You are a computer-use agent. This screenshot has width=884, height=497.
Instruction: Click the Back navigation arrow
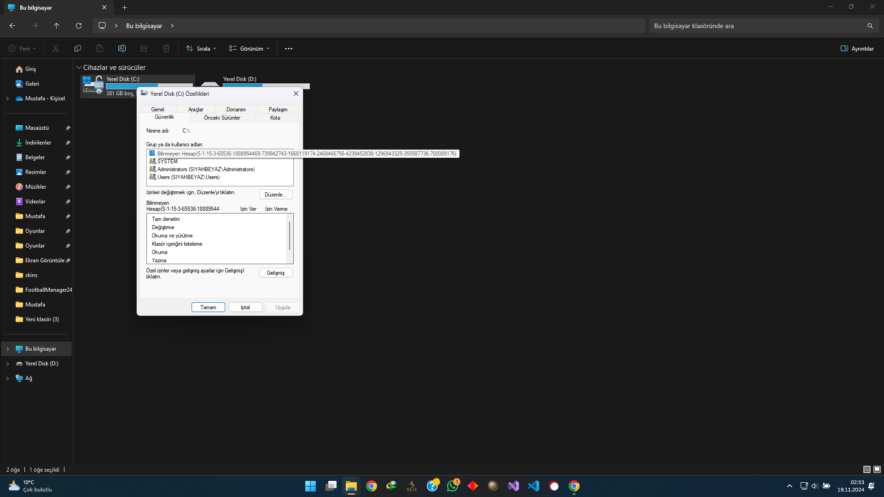[x=12, y=26]
